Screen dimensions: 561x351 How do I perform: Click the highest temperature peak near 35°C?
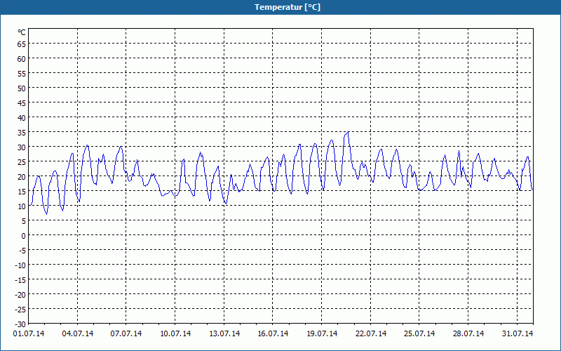click(x=348, y=132)
